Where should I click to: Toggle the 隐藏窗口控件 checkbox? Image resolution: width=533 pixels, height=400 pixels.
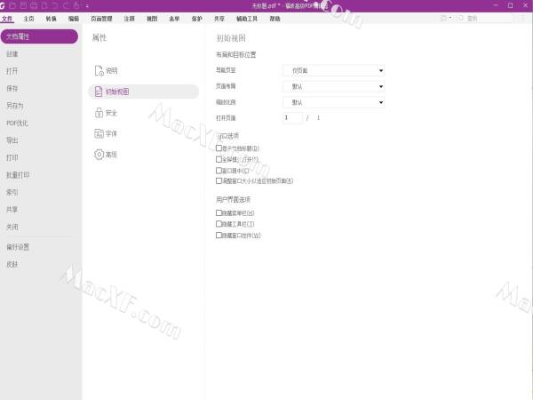pyautogui.click(x=219, y=236)
